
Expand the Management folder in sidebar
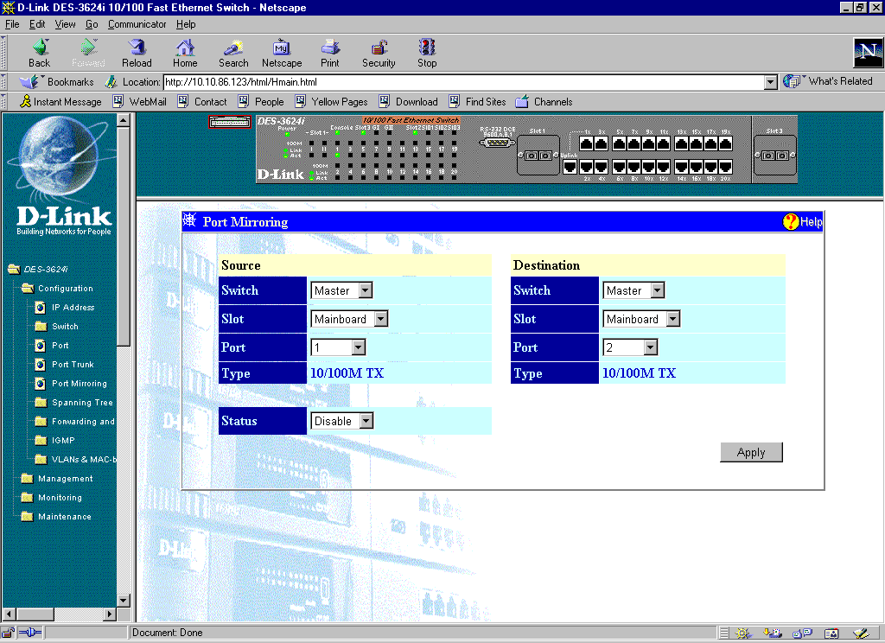65,479
